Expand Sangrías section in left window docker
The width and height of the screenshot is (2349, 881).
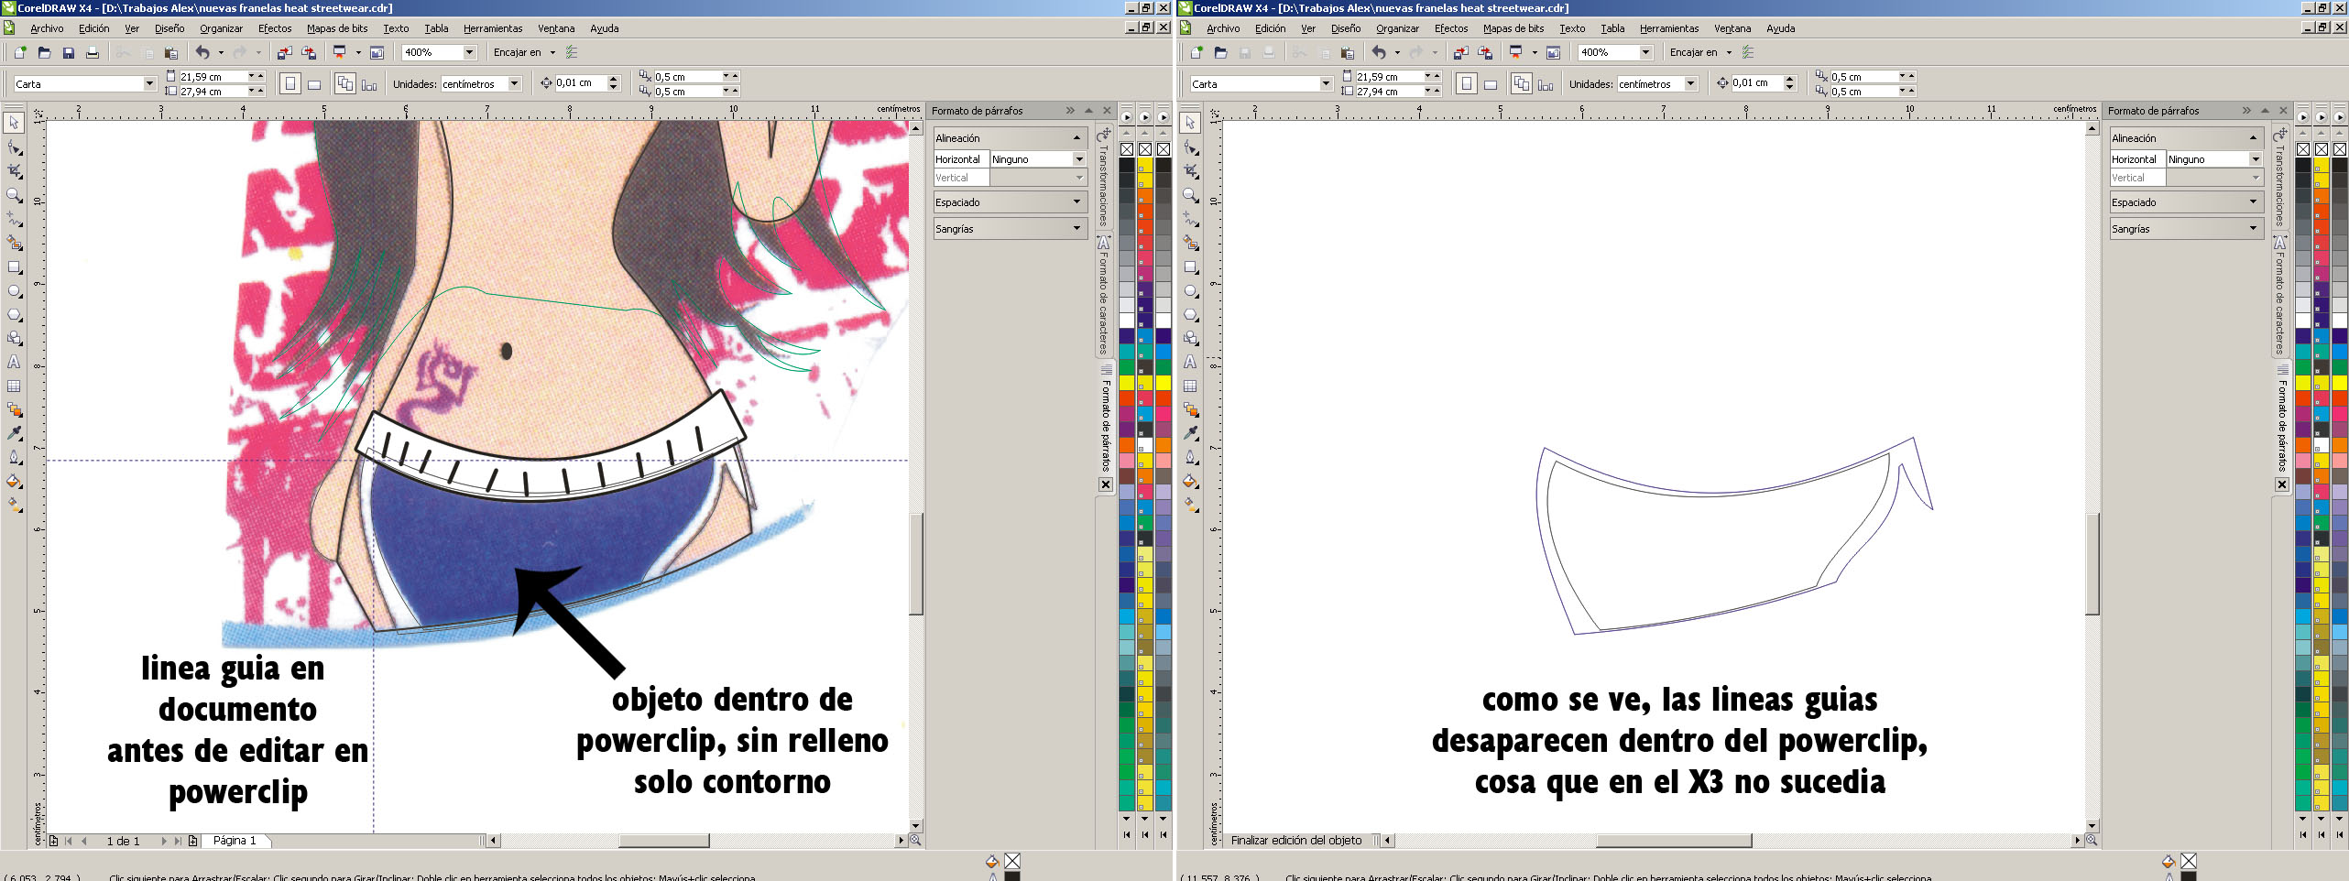point(1010,229)
